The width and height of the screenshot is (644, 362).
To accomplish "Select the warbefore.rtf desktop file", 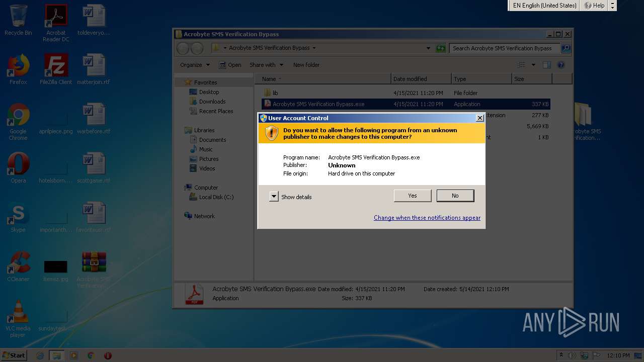I will 94,119.
